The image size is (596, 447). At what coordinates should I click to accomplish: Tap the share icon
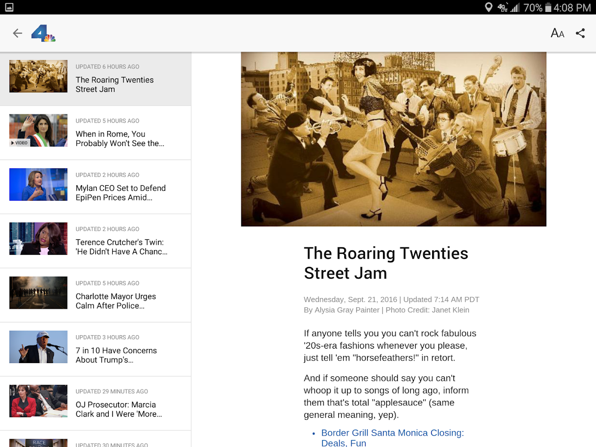[580, 33]
